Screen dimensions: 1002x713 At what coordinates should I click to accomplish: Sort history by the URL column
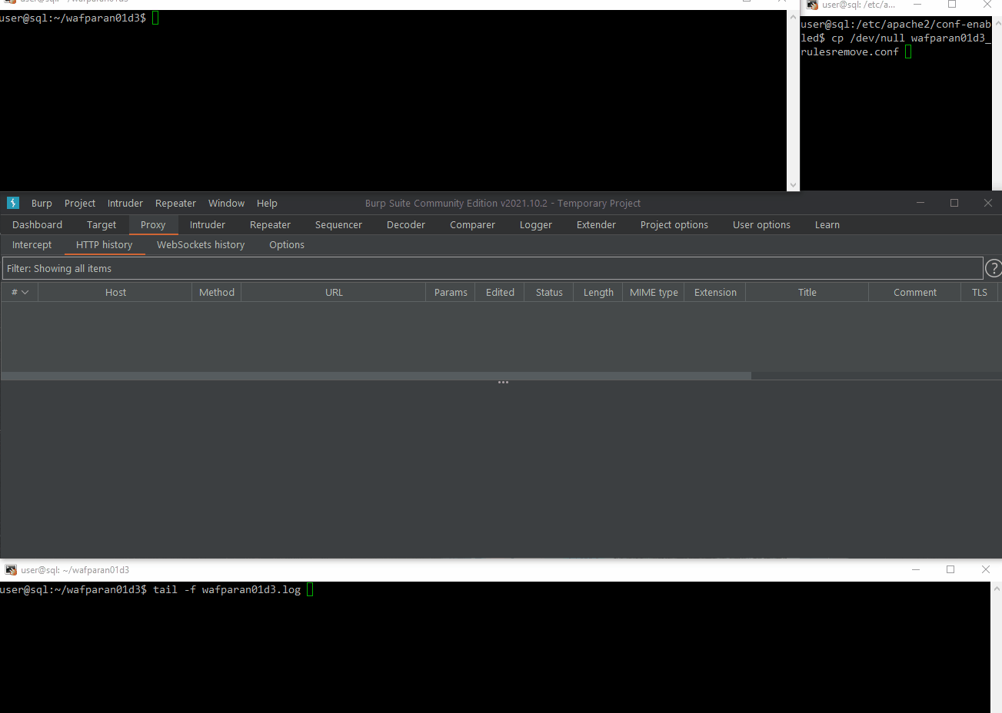pyautogui.click(x=334, y=293)
